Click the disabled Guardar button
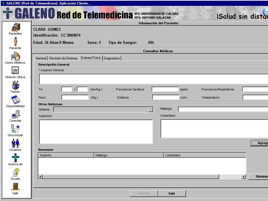This screenshot has width=268, height=201. [144, 193]
